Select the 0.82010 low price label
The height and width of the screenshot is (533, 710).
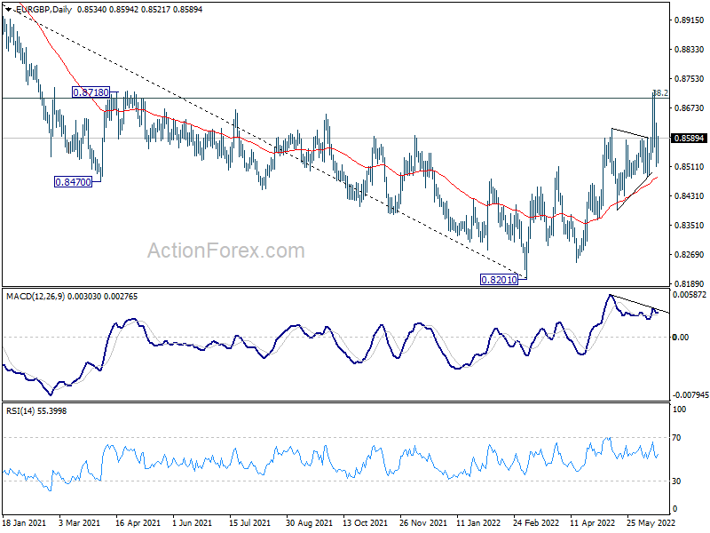[x=499, y=280]
